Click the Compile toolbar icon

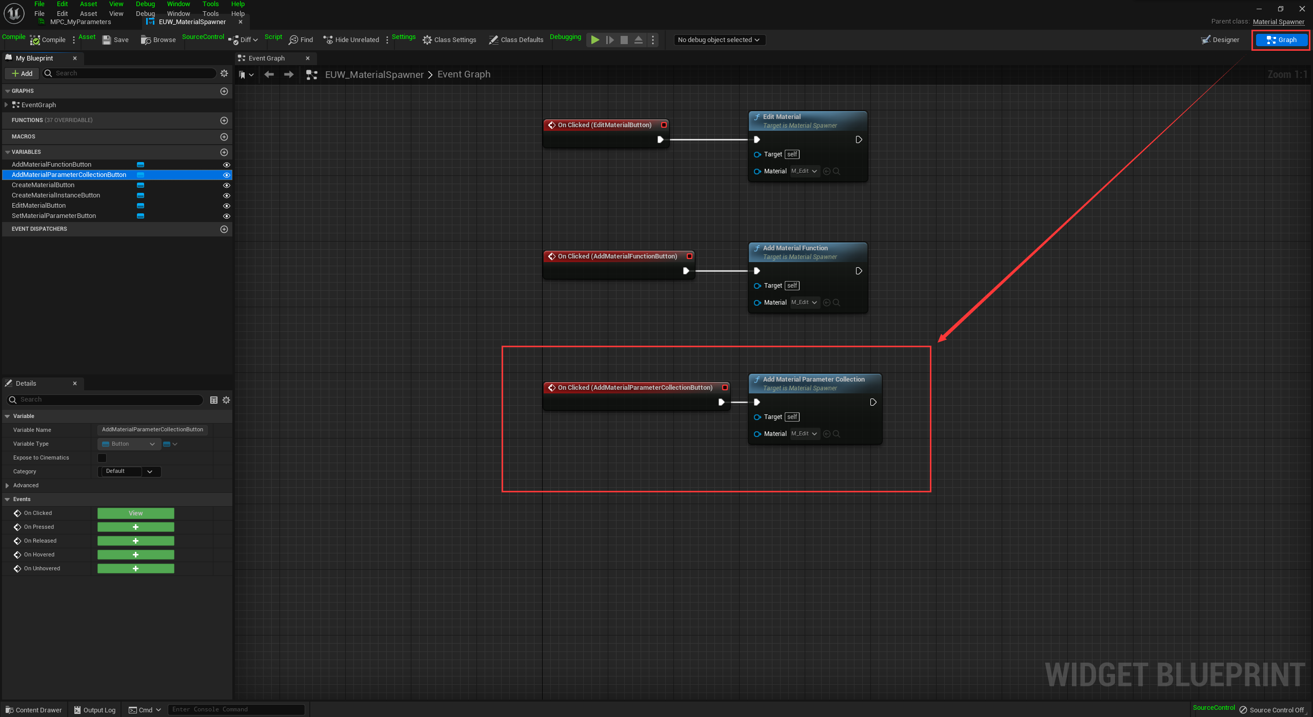click(x=35, y=40)
